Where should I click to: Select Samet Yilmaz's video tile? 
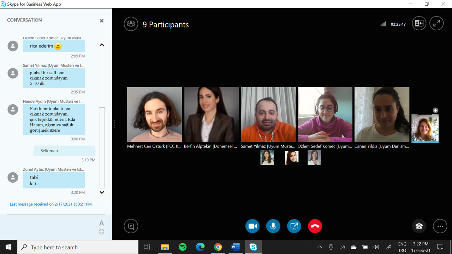(x=268, y=115)
